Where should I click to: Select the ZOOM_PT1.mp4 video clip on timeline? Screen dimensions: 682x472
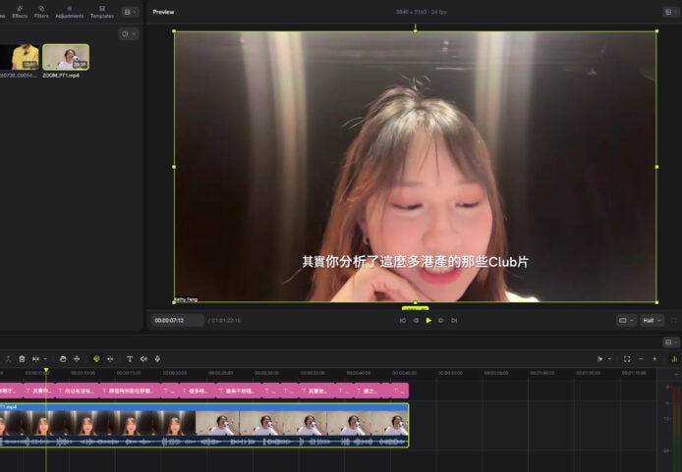[x=204, y=425]
